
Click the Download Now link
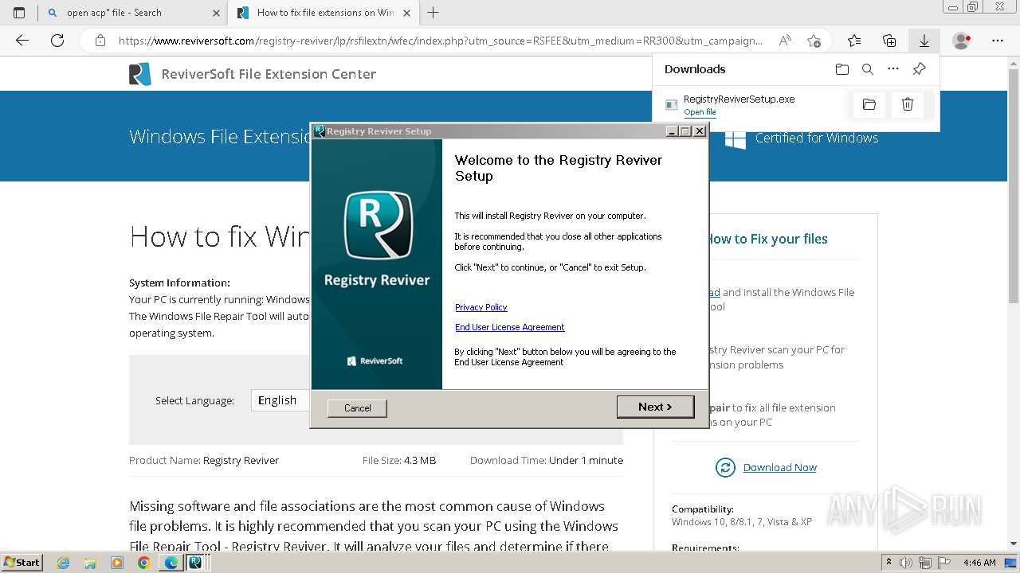[779, 467]
